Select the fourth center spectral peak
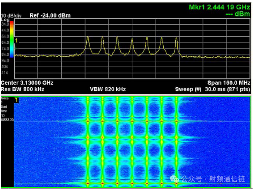Screen dimensions: 253x189 point(132,39)
